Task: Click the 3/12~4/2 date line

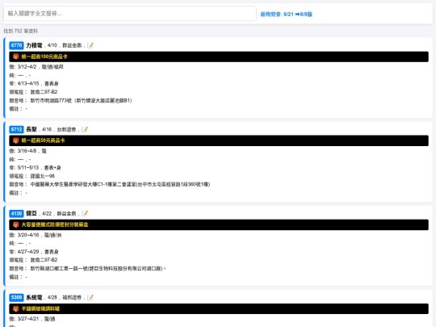Action: click(x=36, y=67)
